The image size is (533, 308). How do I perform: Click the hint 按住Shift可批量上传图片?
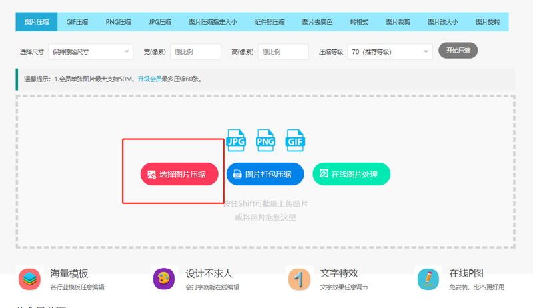pyautogui.click(x=266, y=203)
